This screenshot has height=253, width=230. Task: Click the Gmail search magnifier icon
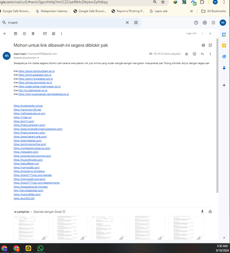tap(4, 22)
